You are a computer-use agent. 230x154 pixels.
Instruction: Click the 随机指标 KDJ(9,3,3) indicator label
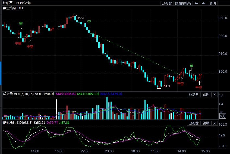click(x=18, y=123)
